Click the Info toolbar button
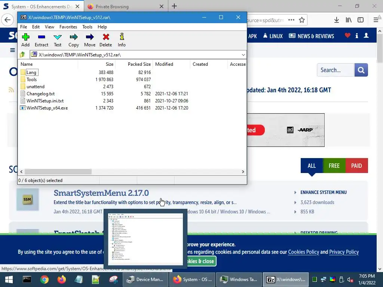 coord(122,40)
